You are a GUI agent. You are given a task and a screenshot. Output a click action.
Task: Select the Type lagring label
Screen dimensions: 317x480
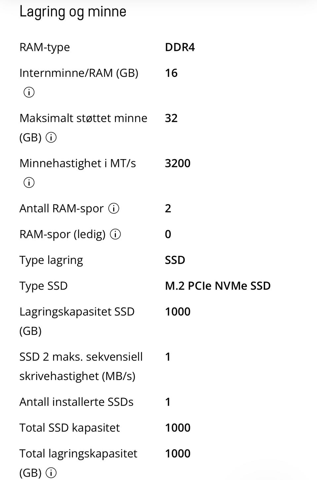point(51,260)
